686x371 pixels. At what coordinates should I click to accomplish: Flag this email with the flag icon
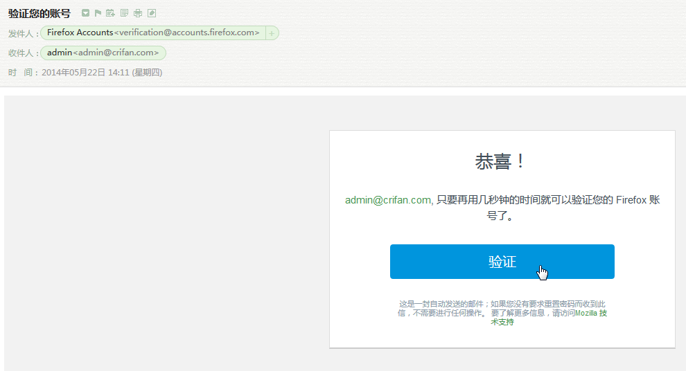(98, 13)
